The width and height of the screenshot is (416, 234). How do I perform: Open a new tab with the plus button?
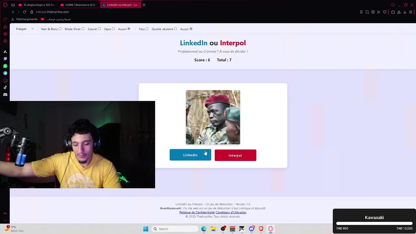(144, 5)
